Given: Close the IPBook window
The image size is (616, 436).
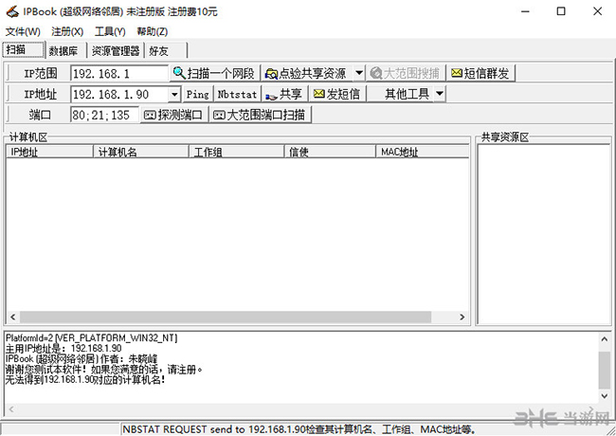Looking at the screenshot, I should (x=598, y=11).
